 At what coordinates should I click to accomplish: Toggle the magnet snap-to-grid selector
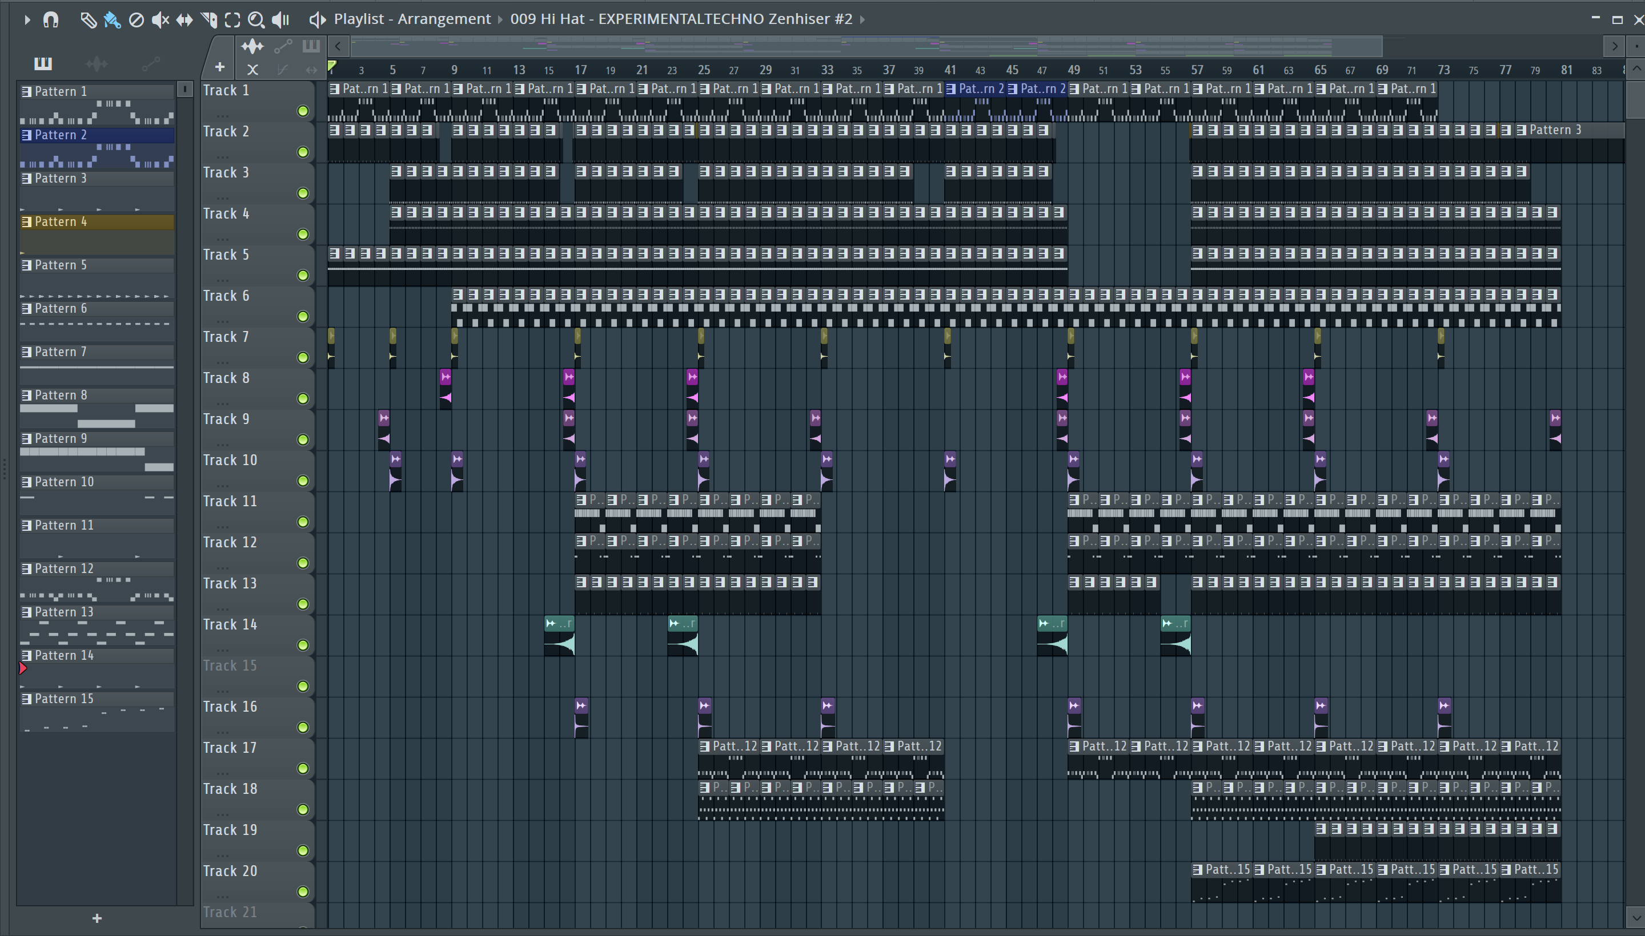pos(50,20)
